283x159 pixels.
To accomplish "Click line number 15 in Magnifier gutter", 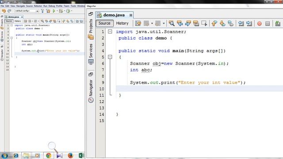I will pos(102,121).
